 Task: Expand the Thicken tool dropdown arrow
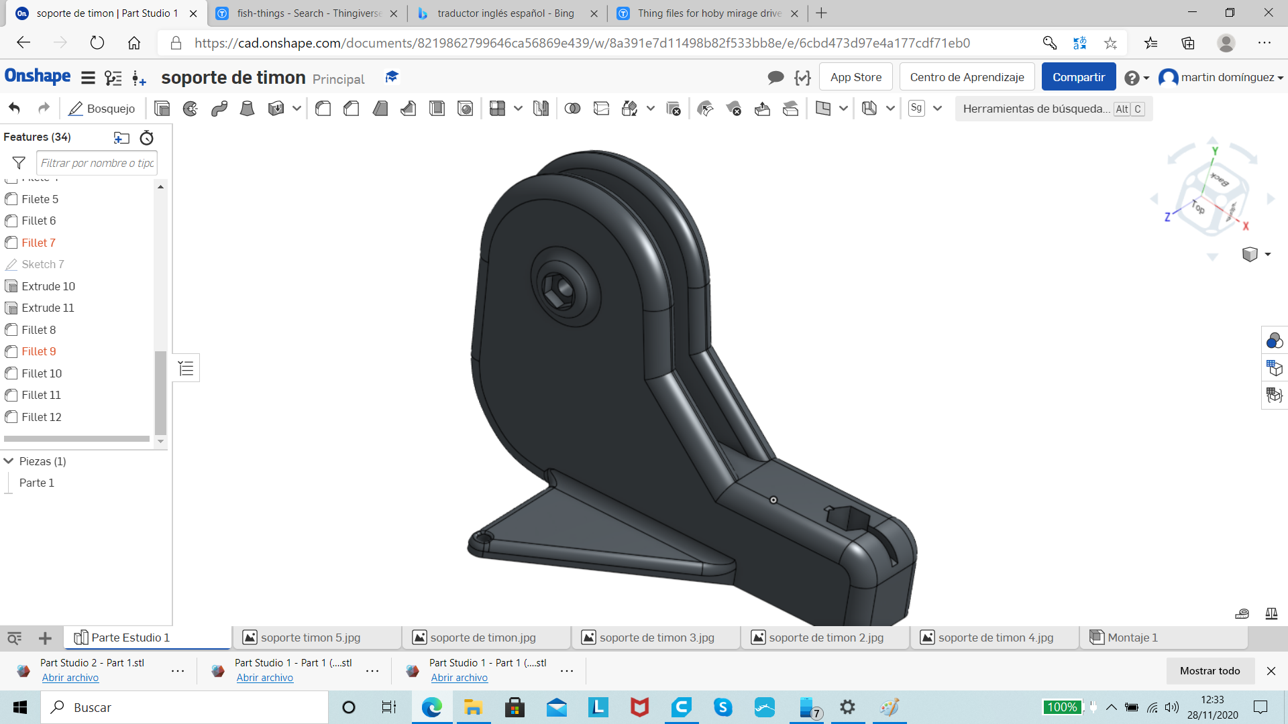click(x=297, y=109)
